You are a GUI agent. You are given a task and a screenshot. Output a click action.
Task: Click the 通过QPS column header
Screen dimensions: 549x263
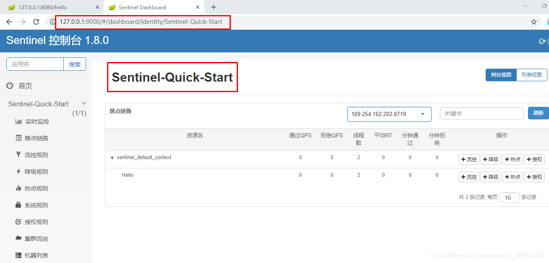tap(300, 136)
